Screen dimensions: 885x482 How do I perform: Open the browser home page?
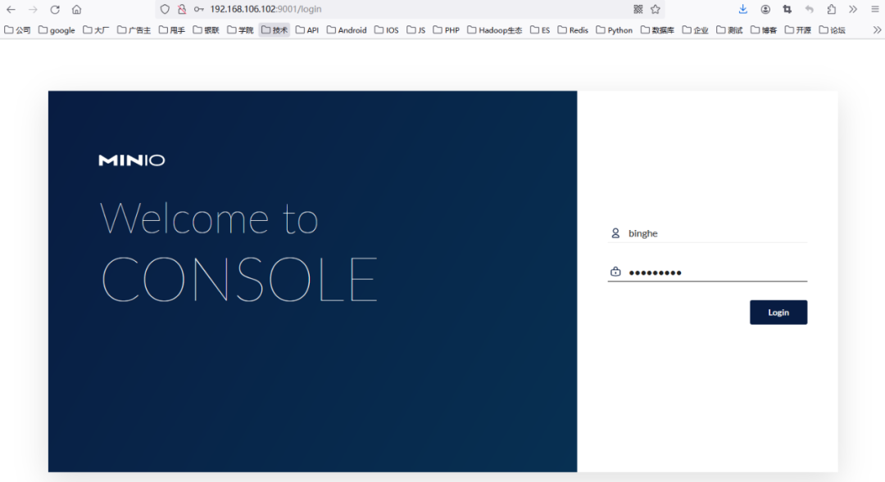coord(77,10)
